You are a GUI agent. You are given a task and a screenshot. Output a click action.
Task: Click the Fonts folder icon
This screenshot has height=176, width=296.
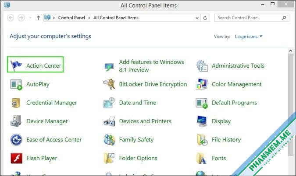(201, 158)
